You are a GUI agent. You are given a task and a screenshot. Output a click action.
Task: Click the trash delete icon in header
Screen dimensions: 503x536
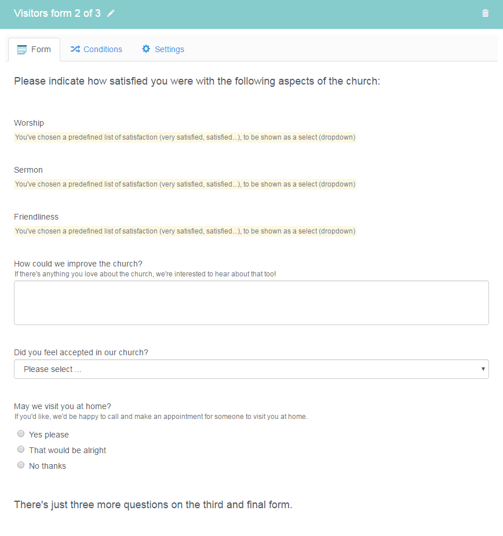(485, 13)
